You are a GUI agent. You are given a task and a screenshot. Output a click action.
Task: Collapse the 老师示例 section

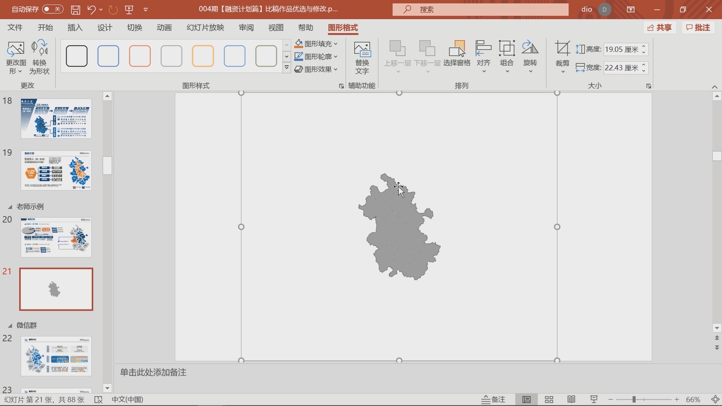(x=10, y=207)
